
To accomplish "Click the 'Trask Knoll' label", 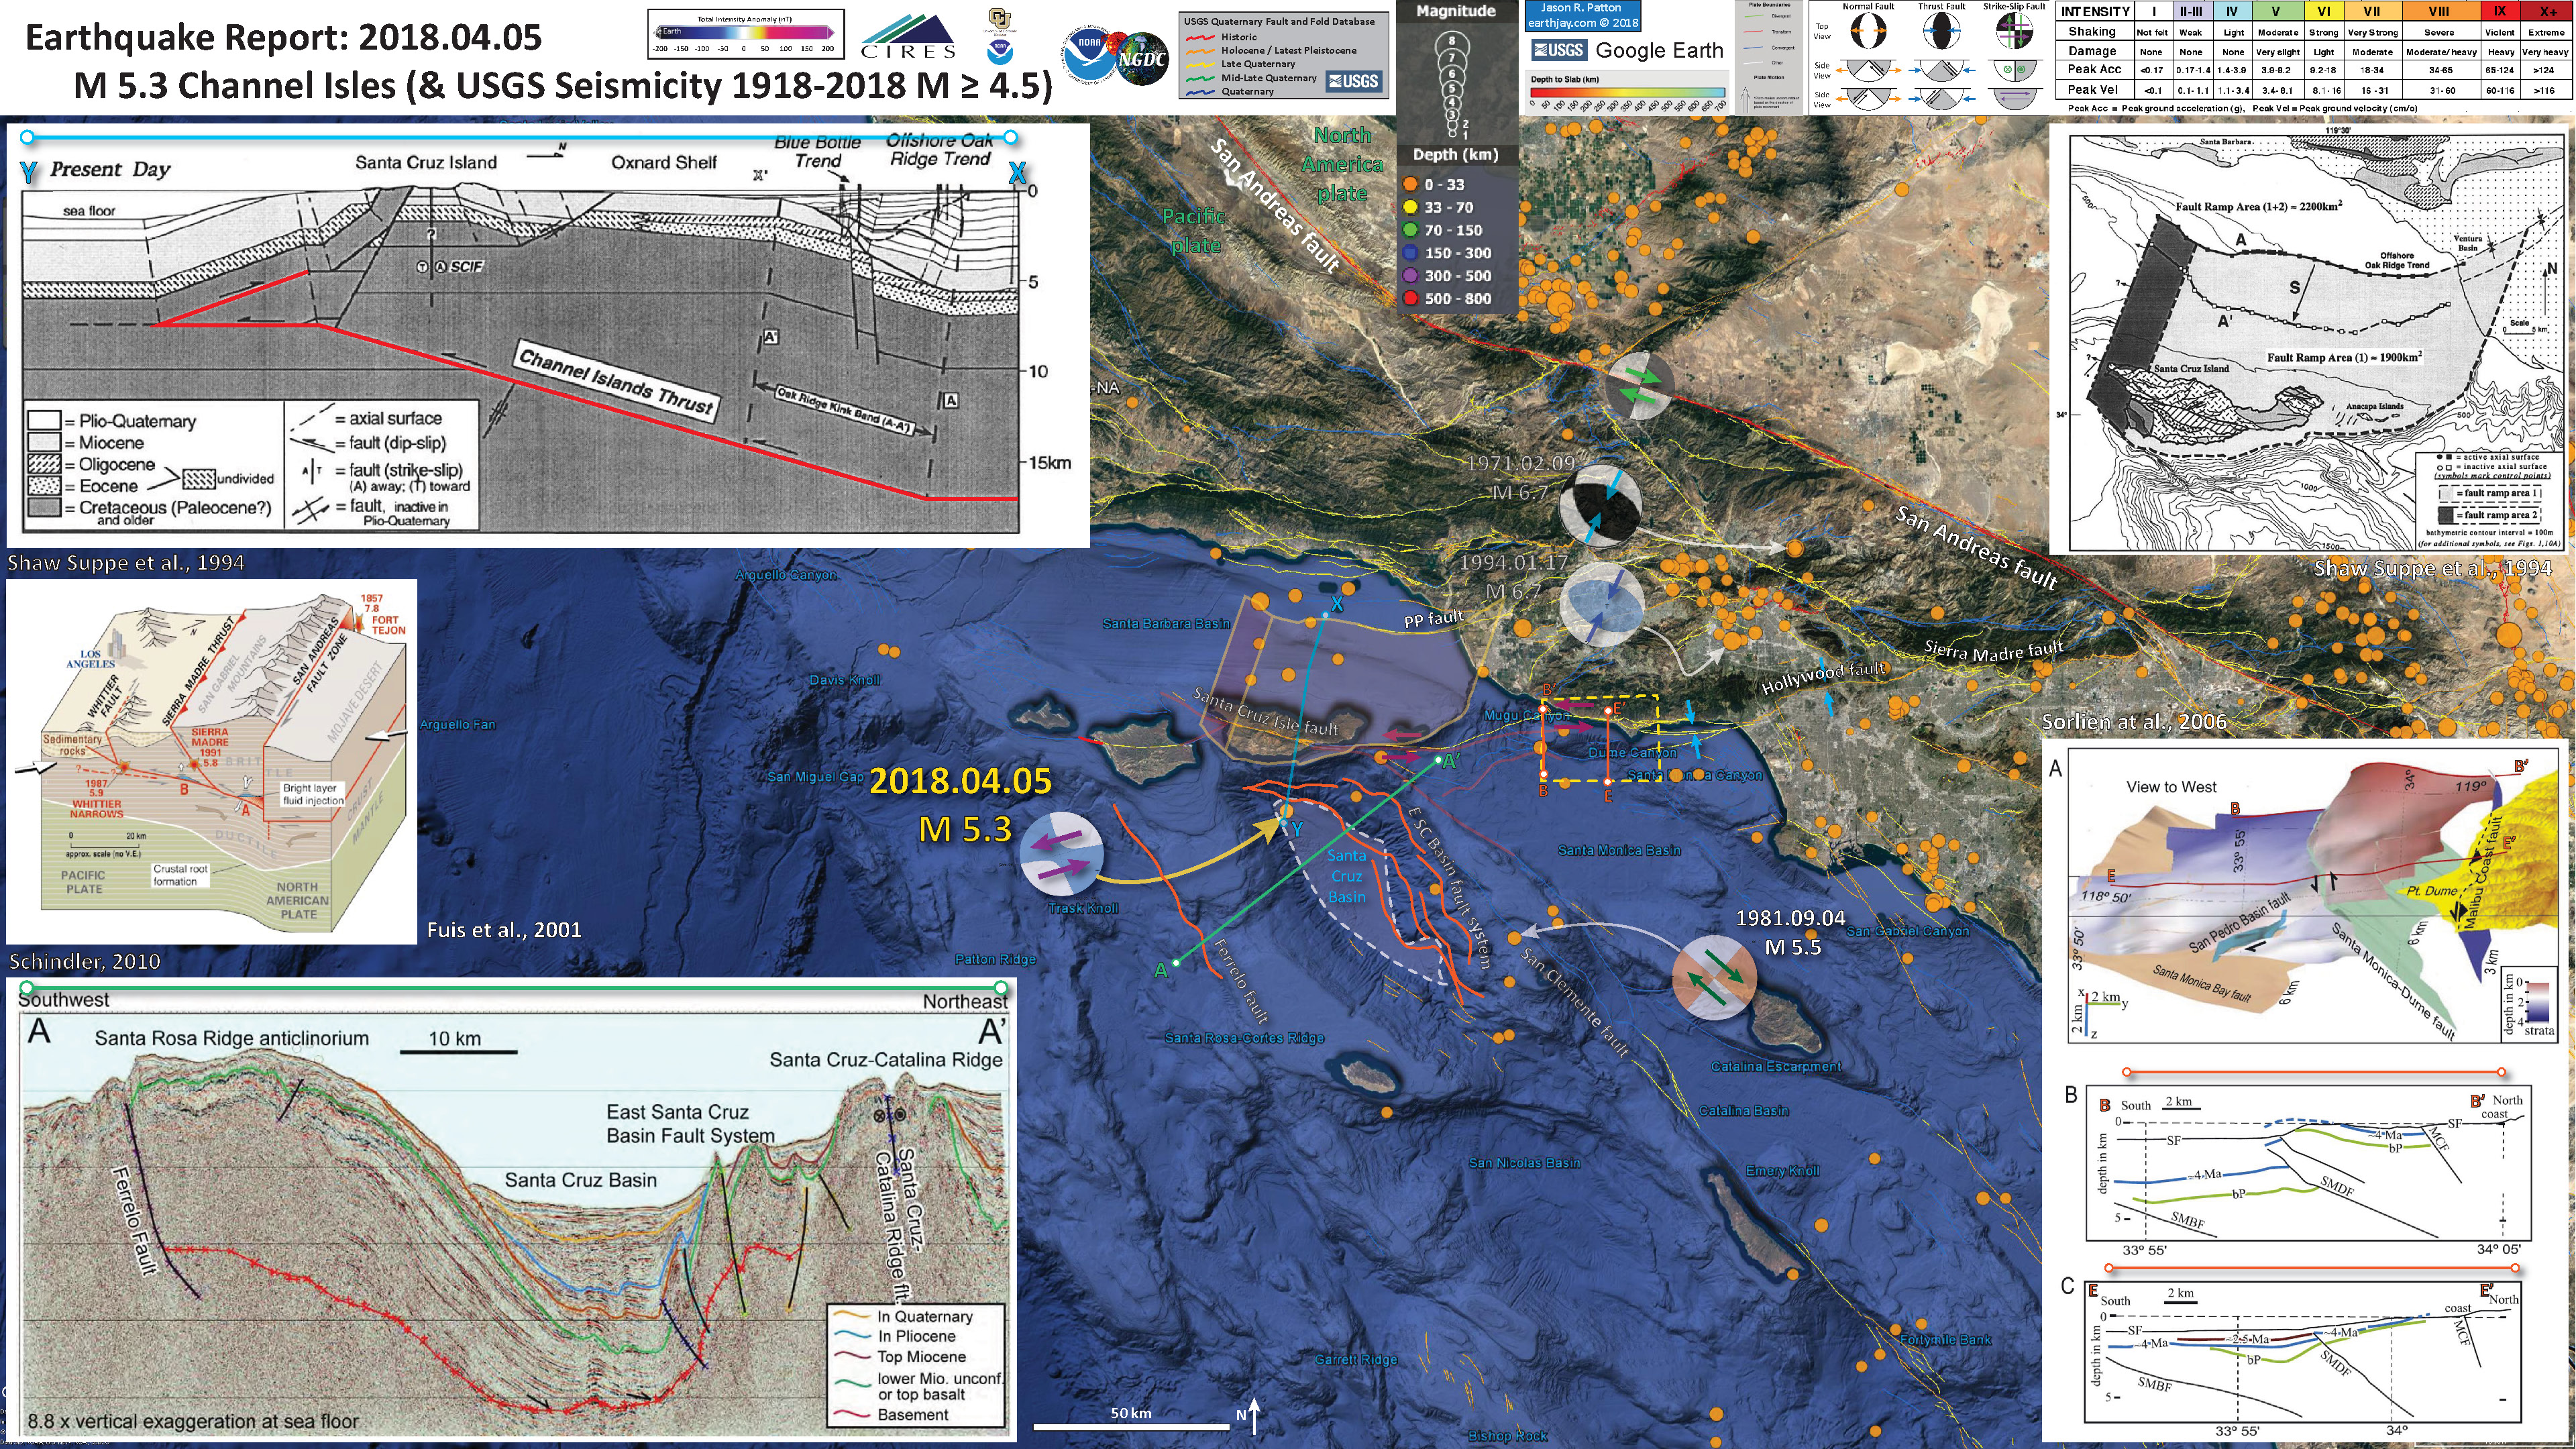I will (1083, 908).
